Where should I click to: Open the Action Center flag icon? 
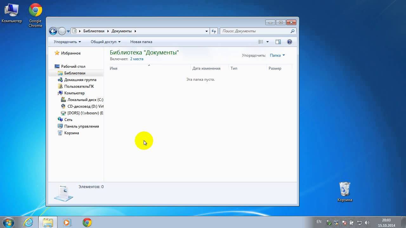click(x=344, y=223)
